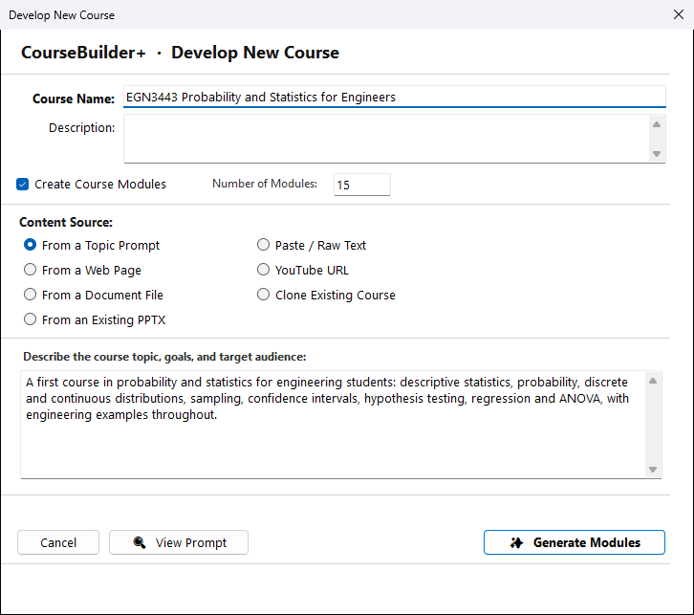Image resolution: width=694 pixels, height=615 pixels.
Task: Edit the Number of Modules field
Action: (x=362, y=185)
